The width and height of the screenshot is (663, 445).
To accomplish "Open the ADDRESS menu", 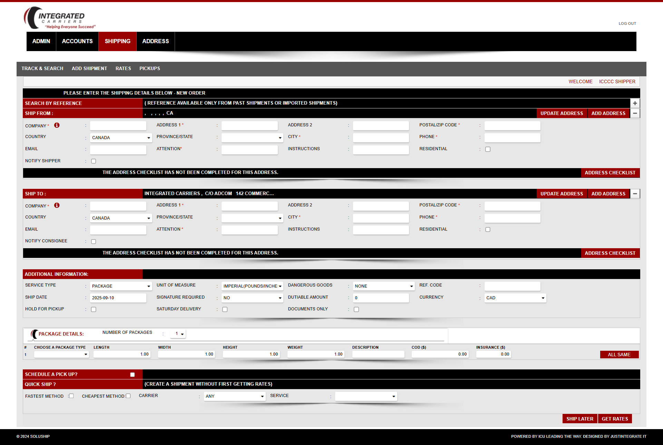I will tap(156, 41).
